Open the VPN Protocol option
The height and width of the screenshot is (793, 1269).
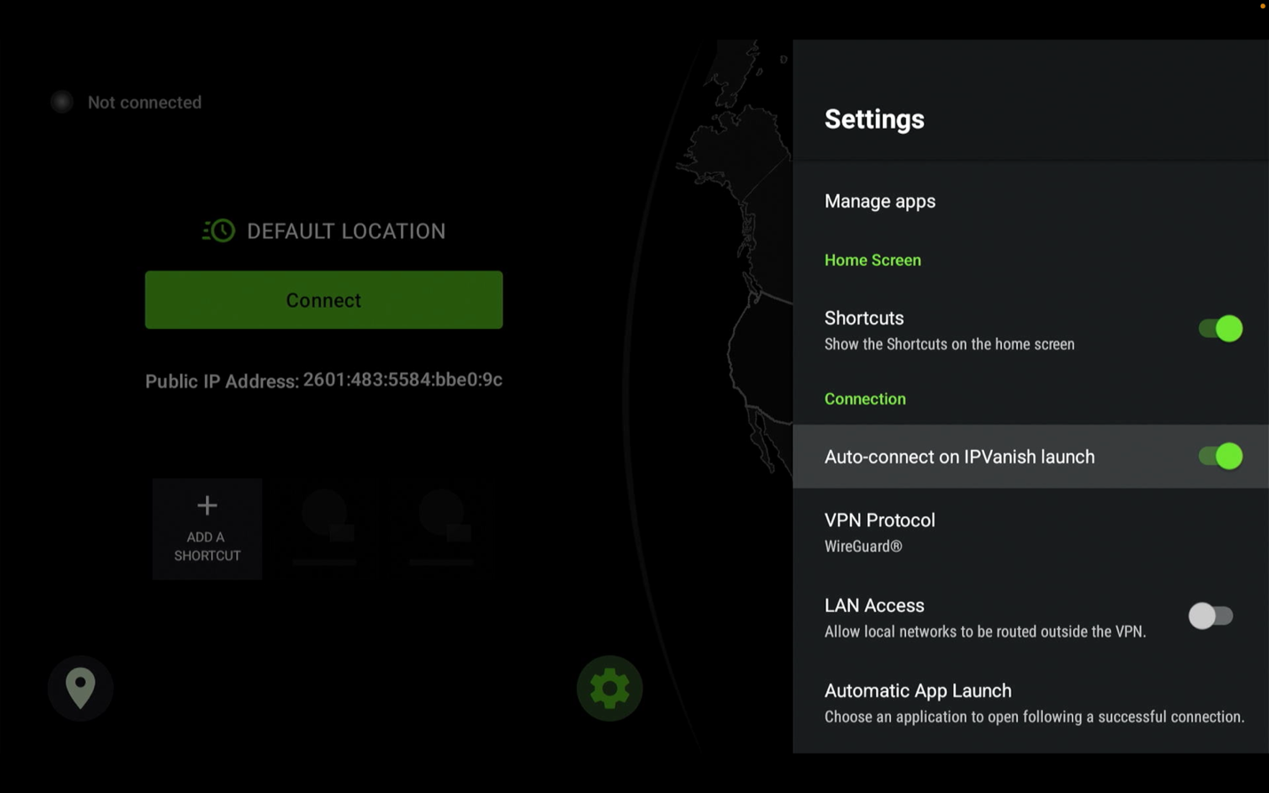pos(1030,531)
